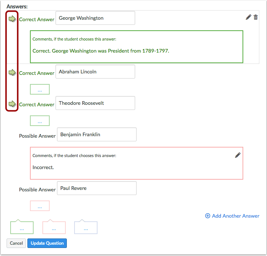Edit the Incorrect comment with pencil icon
The height and width of the screenshot is (256, 267).
point(238,155)
